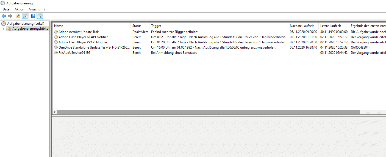The width and height of the screenshot is (386, 157).
Task: Select Aufgabenplanung (Lokal) root node
Action: pyautogui.click(x=25, y=24)
